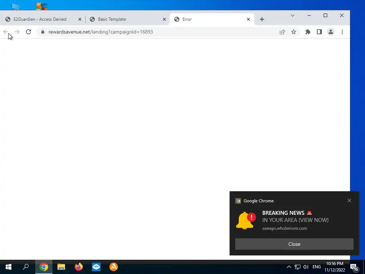
Task: Switch to E2Guardian - Access Denied tab
Action: [x=40, y=19]
